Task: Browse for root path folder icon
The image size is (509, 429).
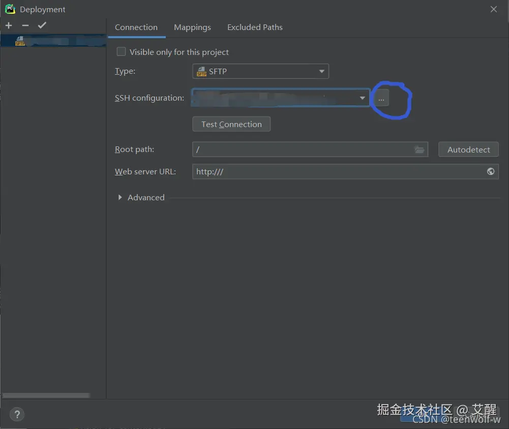Action: click(x=420, y=149)
